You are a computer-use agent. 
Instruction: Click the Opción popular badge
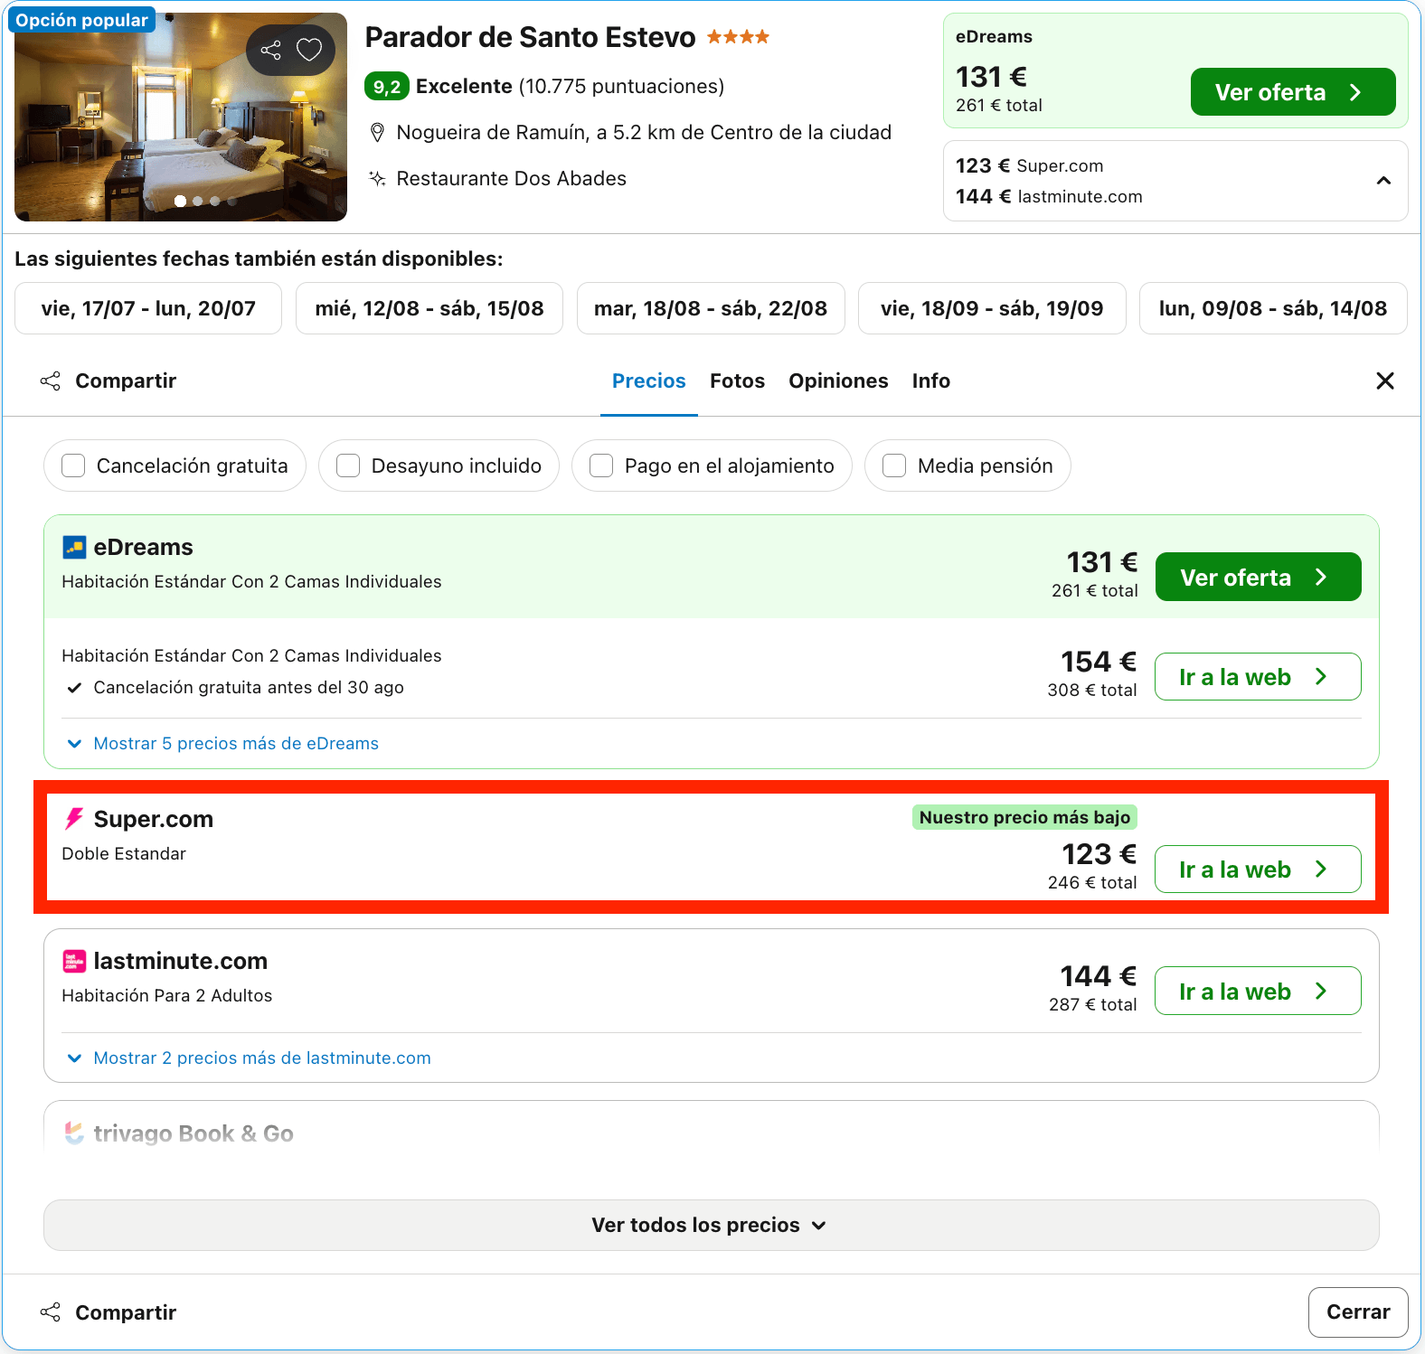[81, 20]
